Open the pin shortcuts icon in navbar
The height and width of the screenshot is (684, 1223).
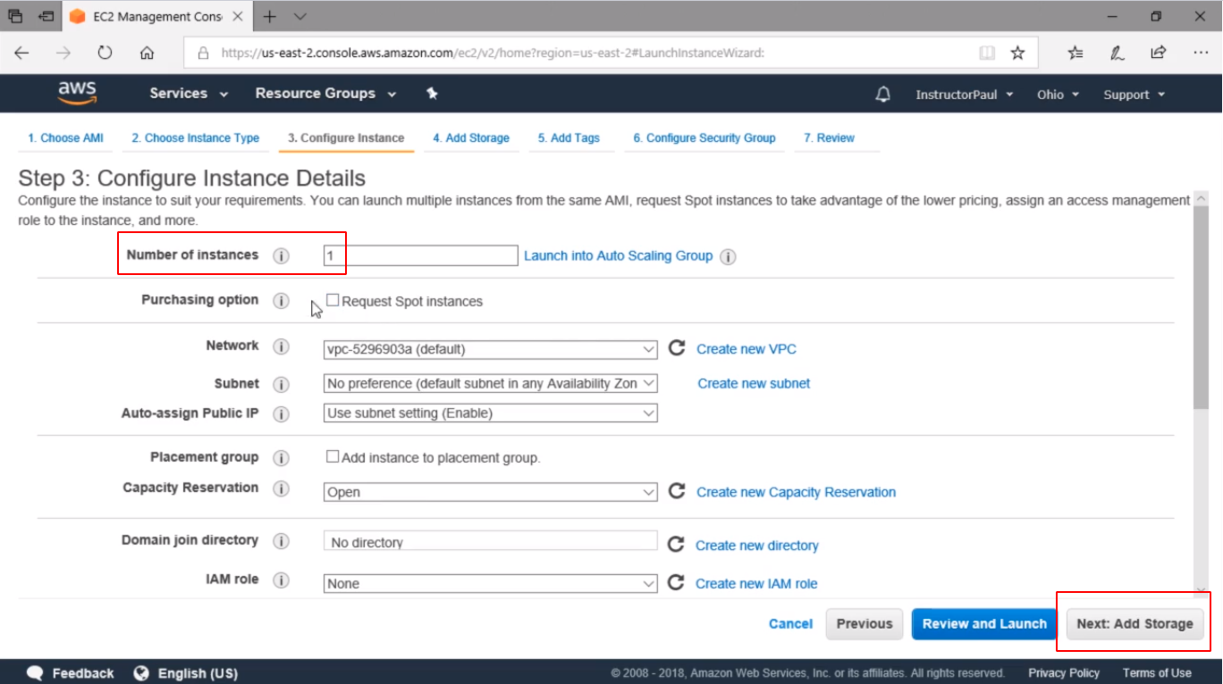pos(432,94)
